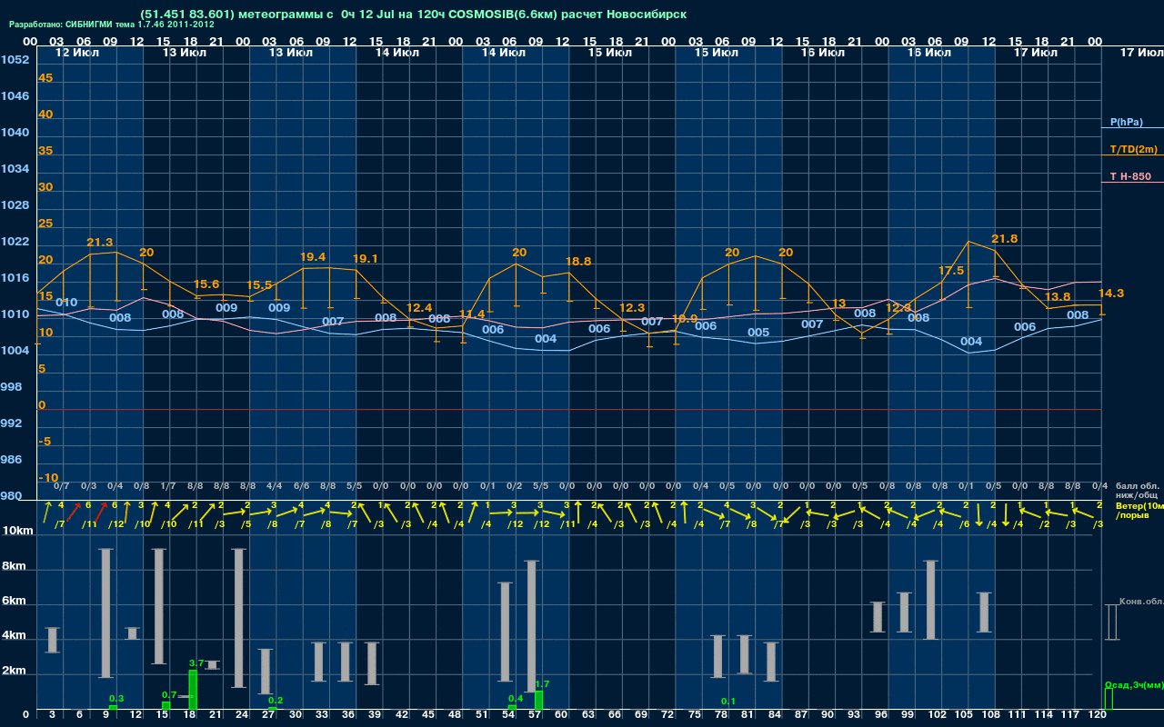
Task: Click the 13.8 temperature label
Action: [x=1058, y=297]
